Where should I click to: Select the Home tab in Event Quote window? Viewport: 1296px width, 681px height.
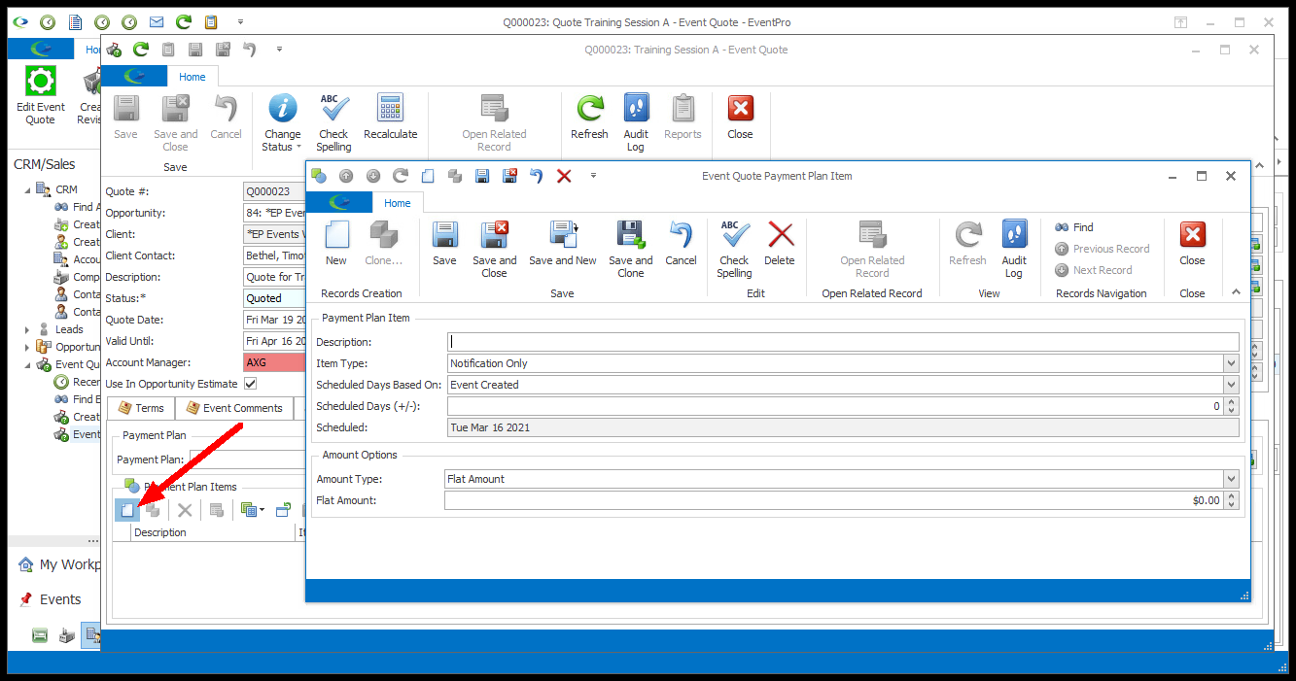coord(193,77)
